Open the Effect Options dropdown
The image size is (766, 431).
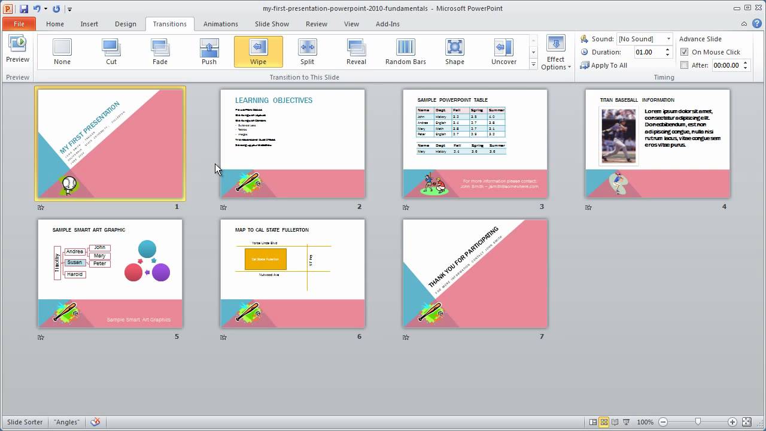pos(556,53)
